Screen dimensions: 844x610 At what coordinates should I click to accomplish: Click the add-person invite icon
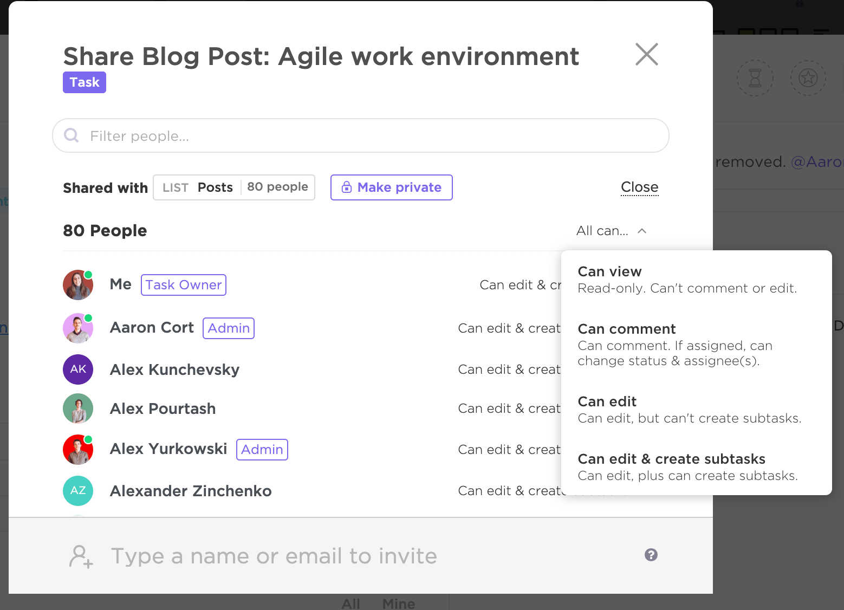(81, 556)
